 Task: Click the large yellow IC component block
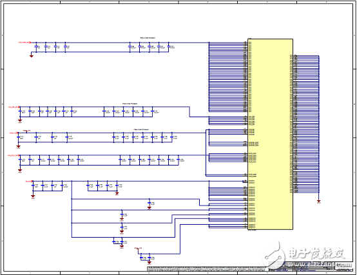click(x=270, y=134)
